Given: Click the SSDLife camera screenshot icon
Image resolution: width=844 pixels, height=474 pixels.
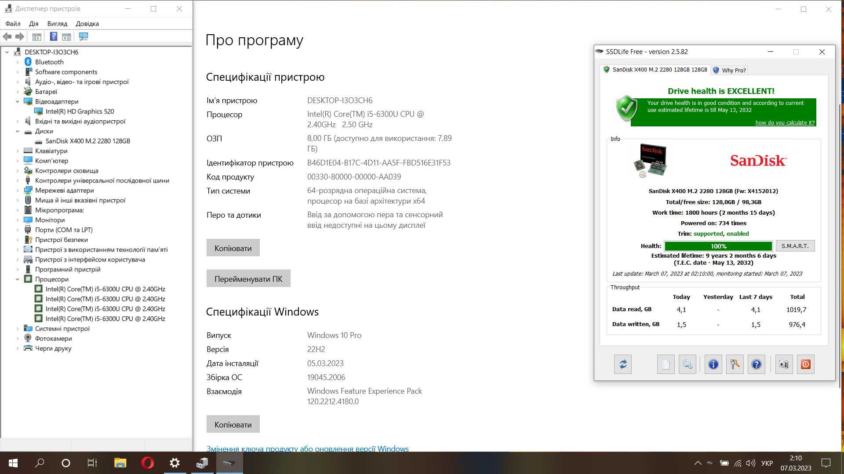Looking at the screenshot, I should 784,364.
